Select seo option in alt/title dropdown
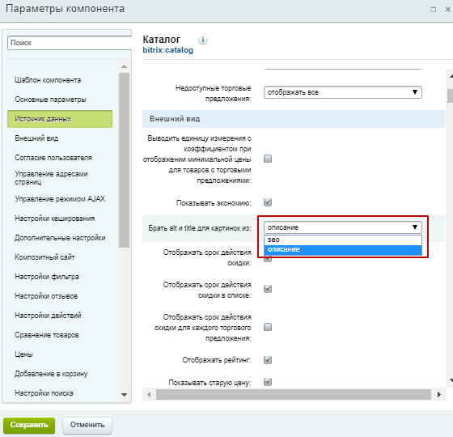The height and width of the screenshot is (437, 453). point(343,240)
